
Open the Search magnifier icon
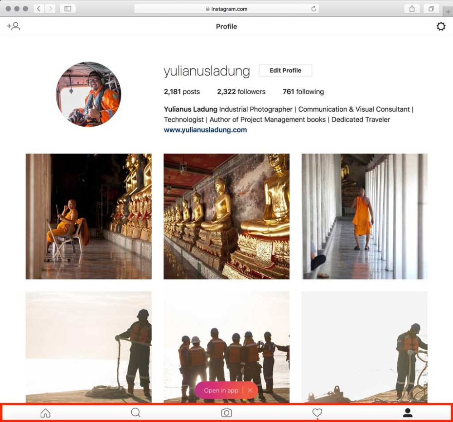tap(135, 413)
